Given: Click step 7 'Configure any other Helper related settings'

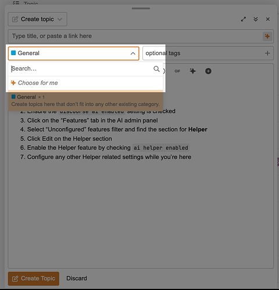Looking at the screenshot, I should [x=109, y=157].
